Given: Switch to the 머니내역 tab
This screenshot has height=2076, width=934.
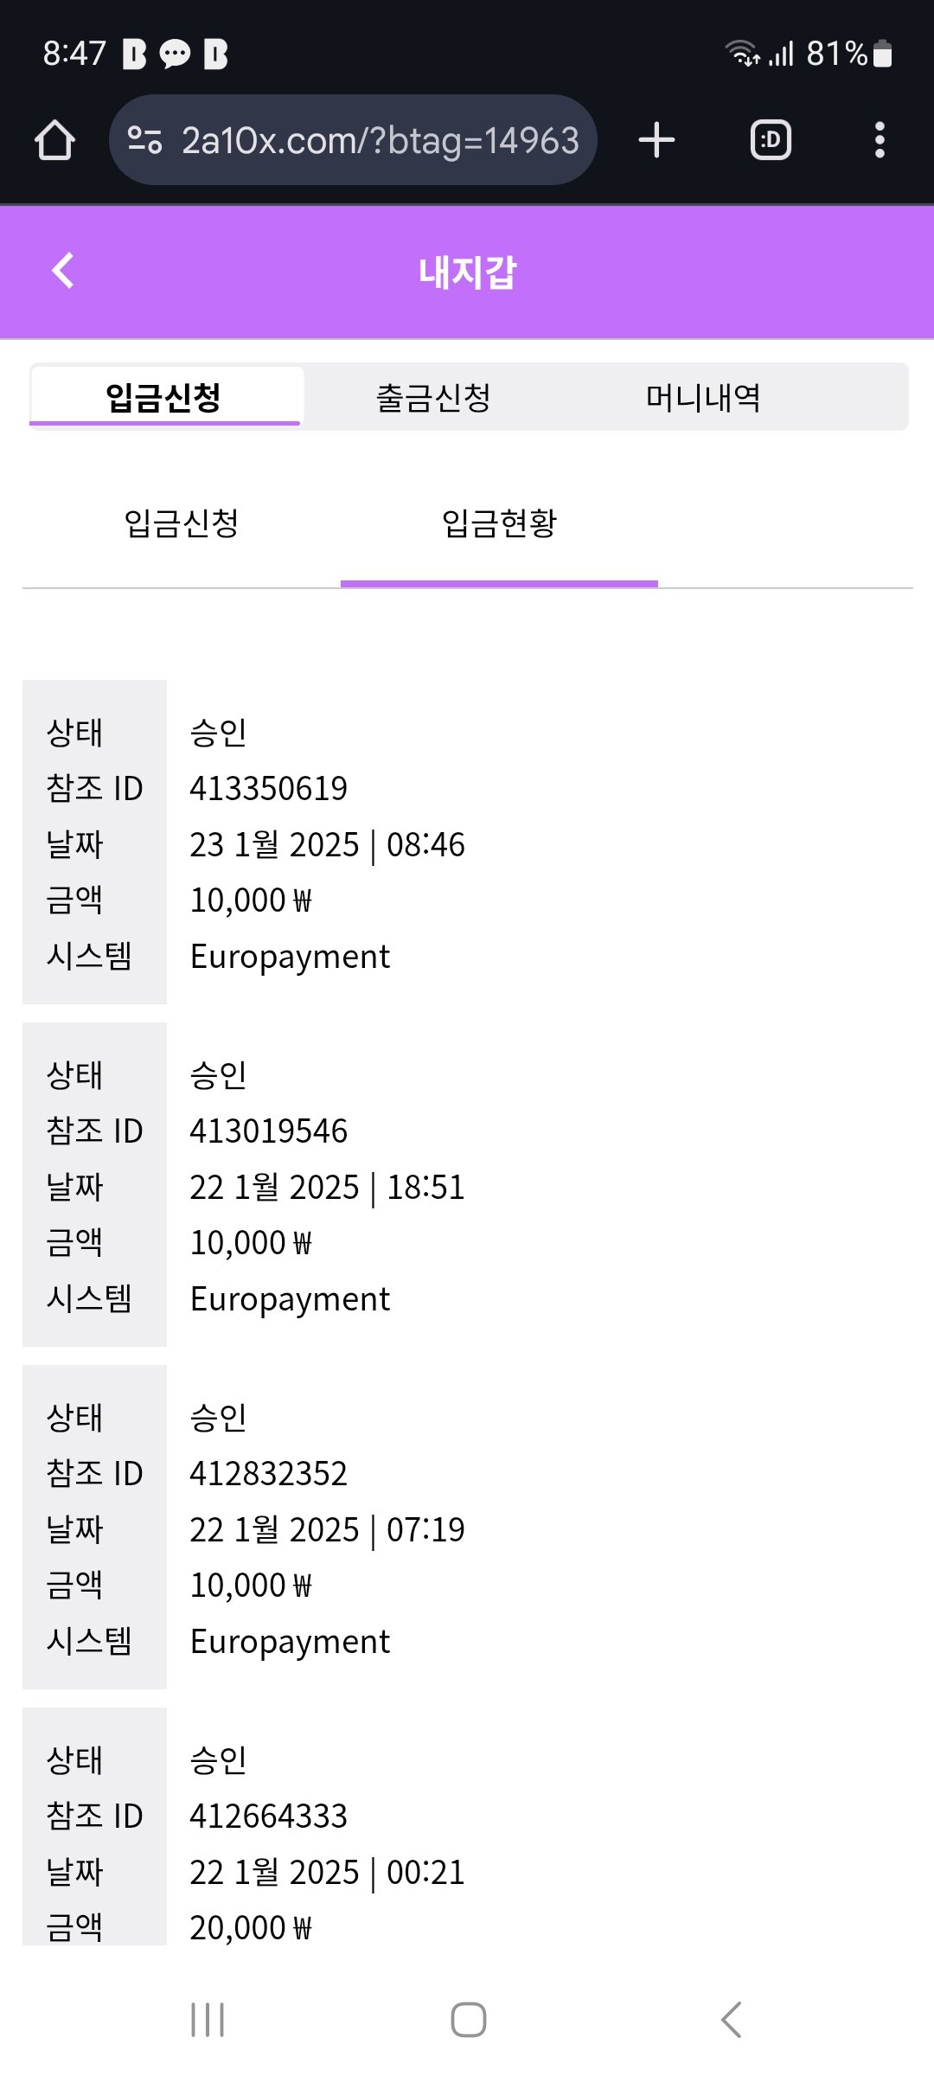Looking at the screenshot, I should 703,398.
